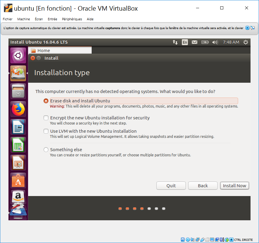Open the Files manager launcher icon
259x243 pixels.
click(18, 91)
